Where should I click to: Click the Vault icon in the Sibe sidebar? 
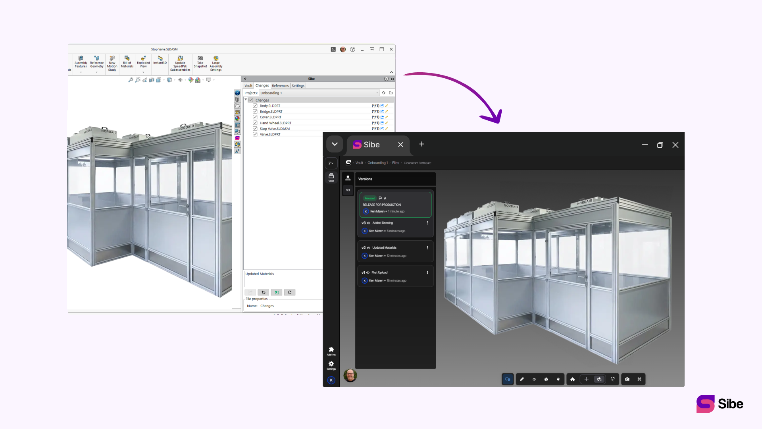(x=331, y=177)
